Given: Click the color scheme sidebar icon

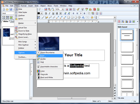Looking at the screenshot, I should [127, 21].
